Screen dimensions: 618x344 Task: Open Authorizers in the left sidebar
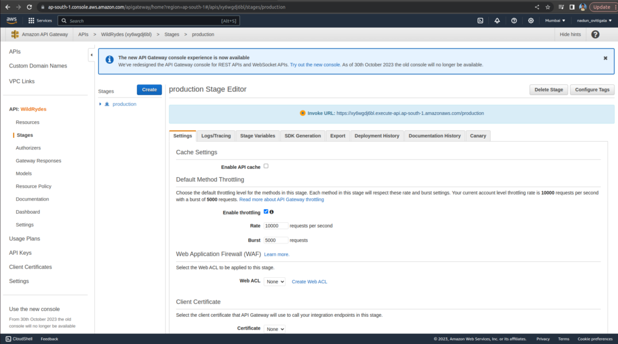click(28, 148)
